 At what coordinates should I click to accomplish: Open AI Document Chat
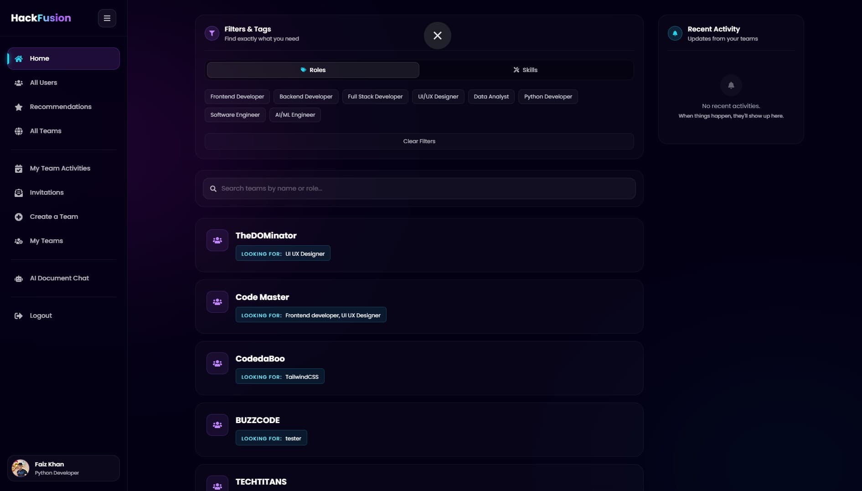click(63, 278)
